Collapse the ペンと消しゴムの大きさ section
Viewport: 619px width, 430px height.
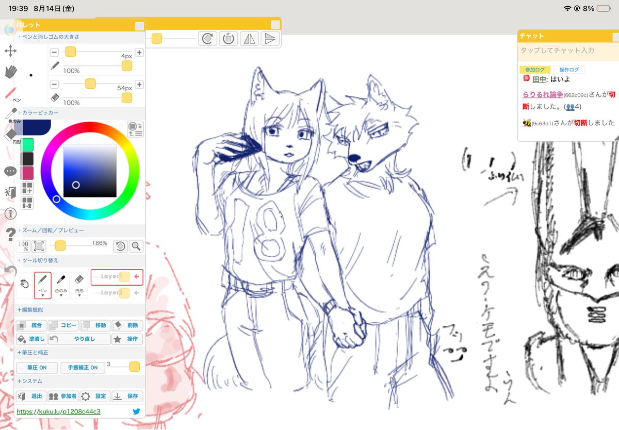click(48, 37)
